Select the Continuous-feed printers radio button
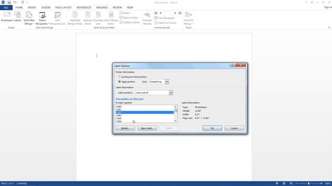Image resolution: width=332 pixels, height=186 pixels. click(x=119, y=77)
